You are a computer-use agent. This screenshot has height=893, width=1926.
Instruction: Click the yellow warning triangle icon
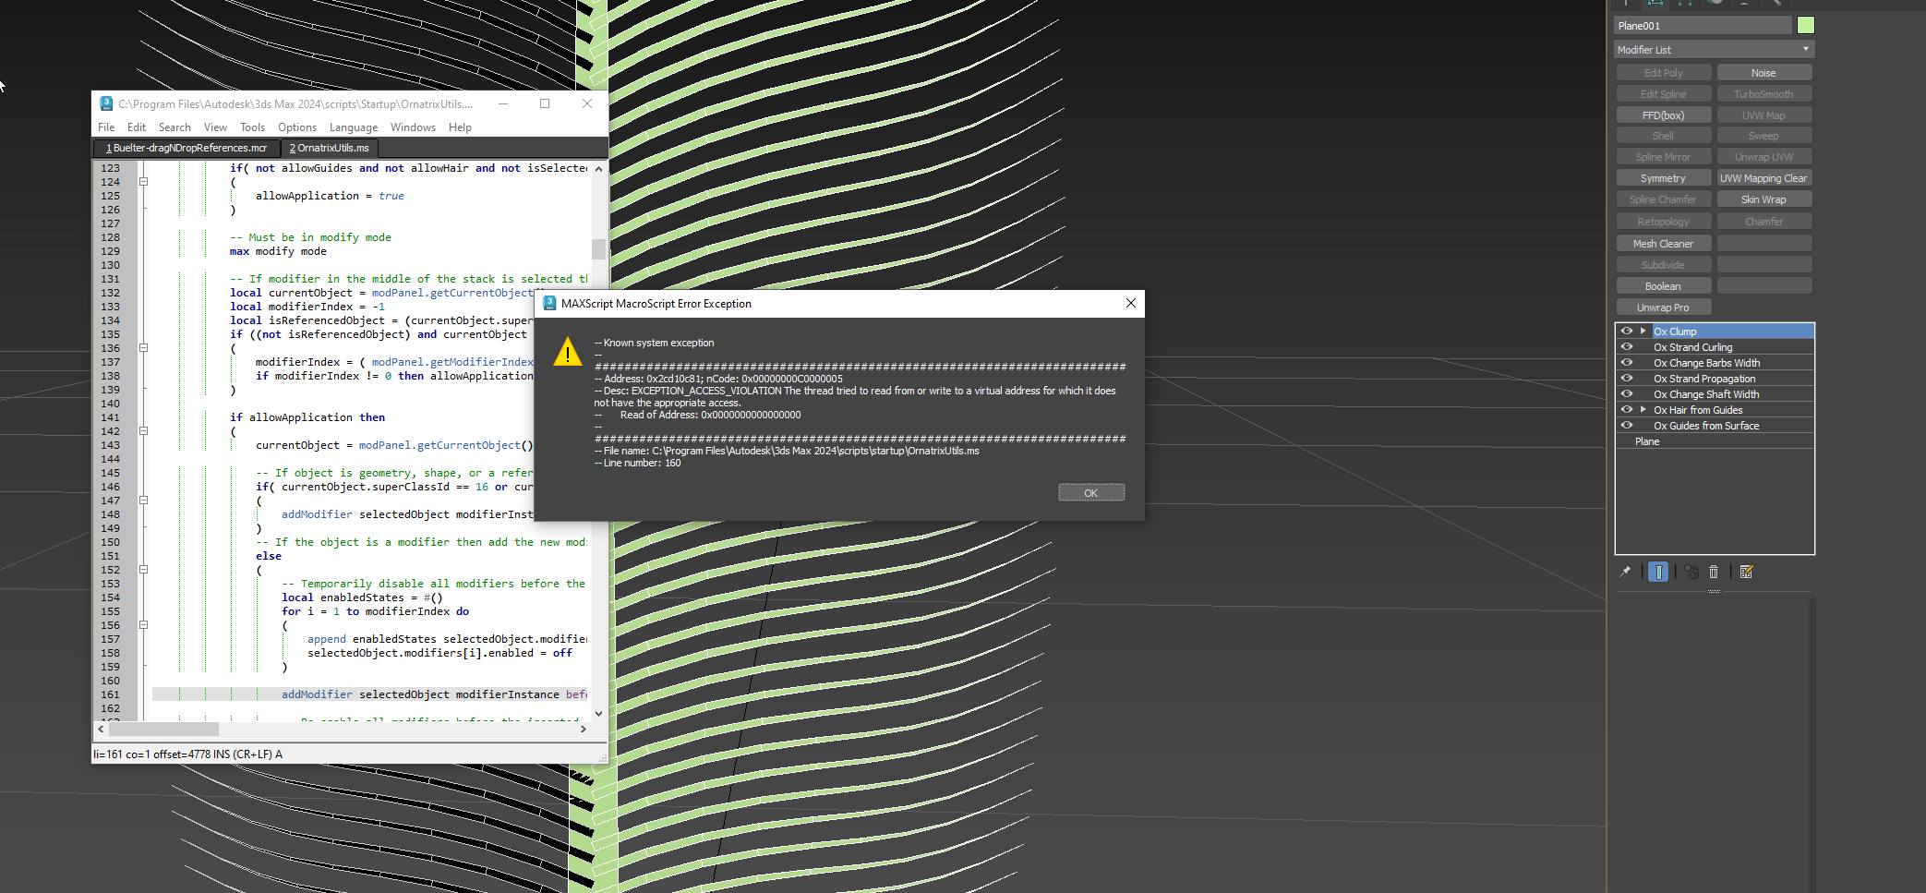(567, 352)
